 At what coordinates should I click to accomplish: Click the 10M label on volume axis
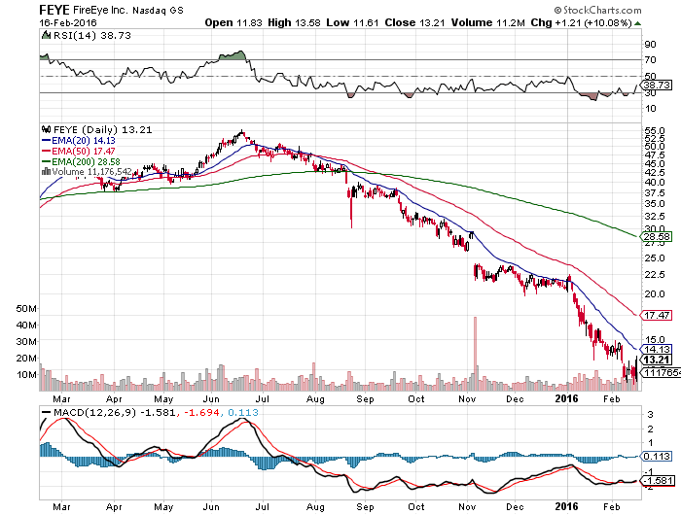click(26, 374)
